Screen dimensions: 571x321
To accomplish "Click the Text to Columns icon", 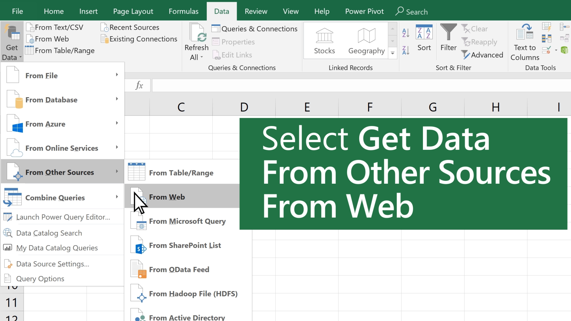I will coord(525,42).
